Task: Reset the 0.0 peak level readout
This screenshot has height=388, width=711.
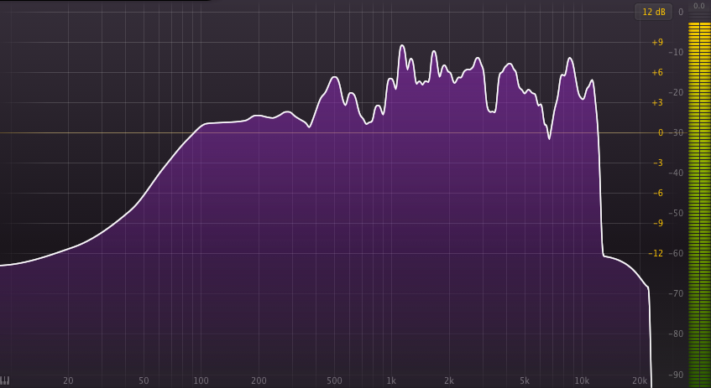Action: pos(699,6)
